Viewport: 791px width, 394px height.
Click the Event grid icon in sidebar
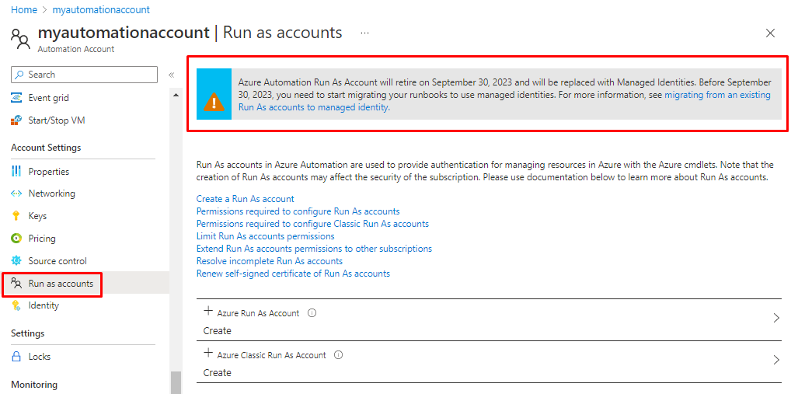click(16, 98)
